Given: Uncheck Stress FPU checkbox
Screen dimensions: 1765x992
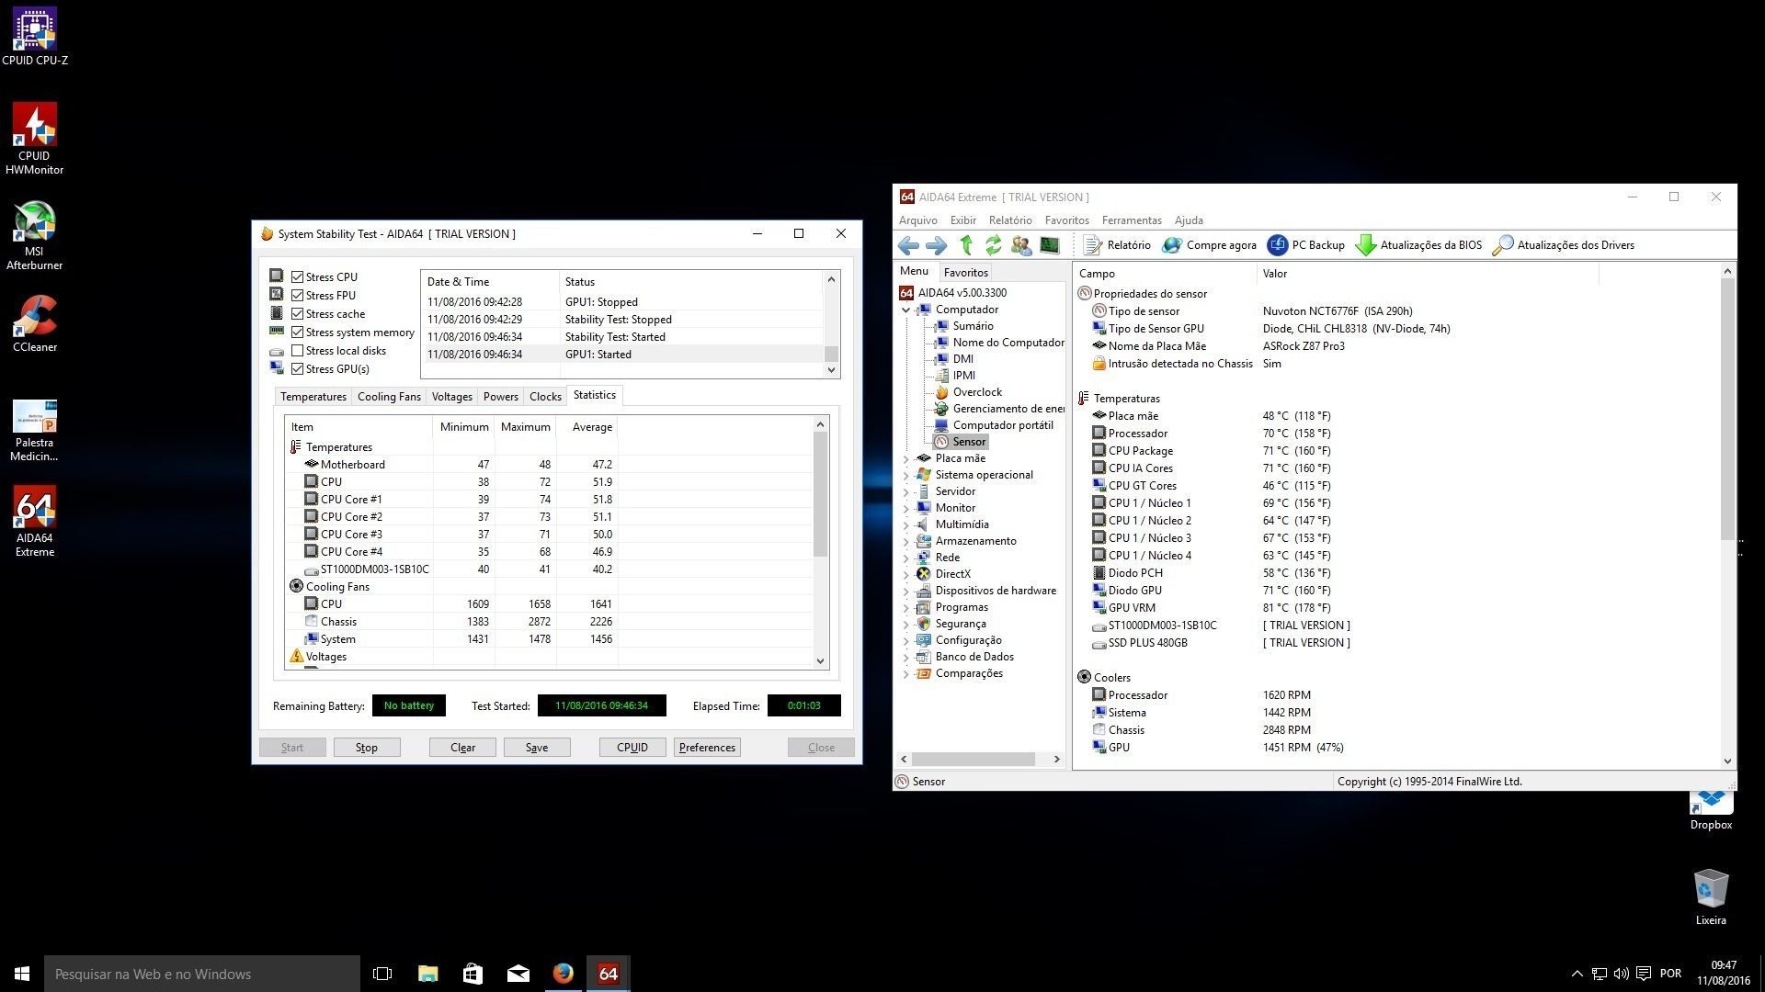Looking at the screenshot, I should click(x=297, y=296).
